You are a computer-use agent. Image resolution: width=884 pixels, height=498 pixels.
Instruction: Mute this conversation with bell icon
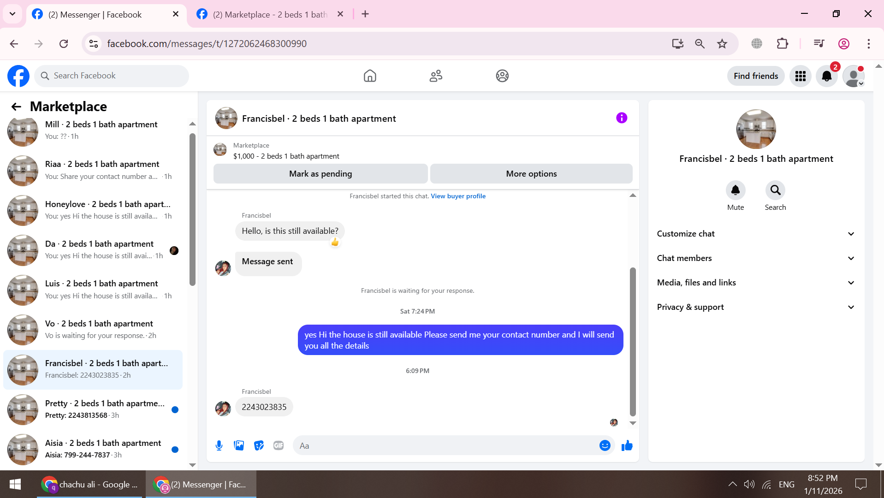(x=736, y=190)
